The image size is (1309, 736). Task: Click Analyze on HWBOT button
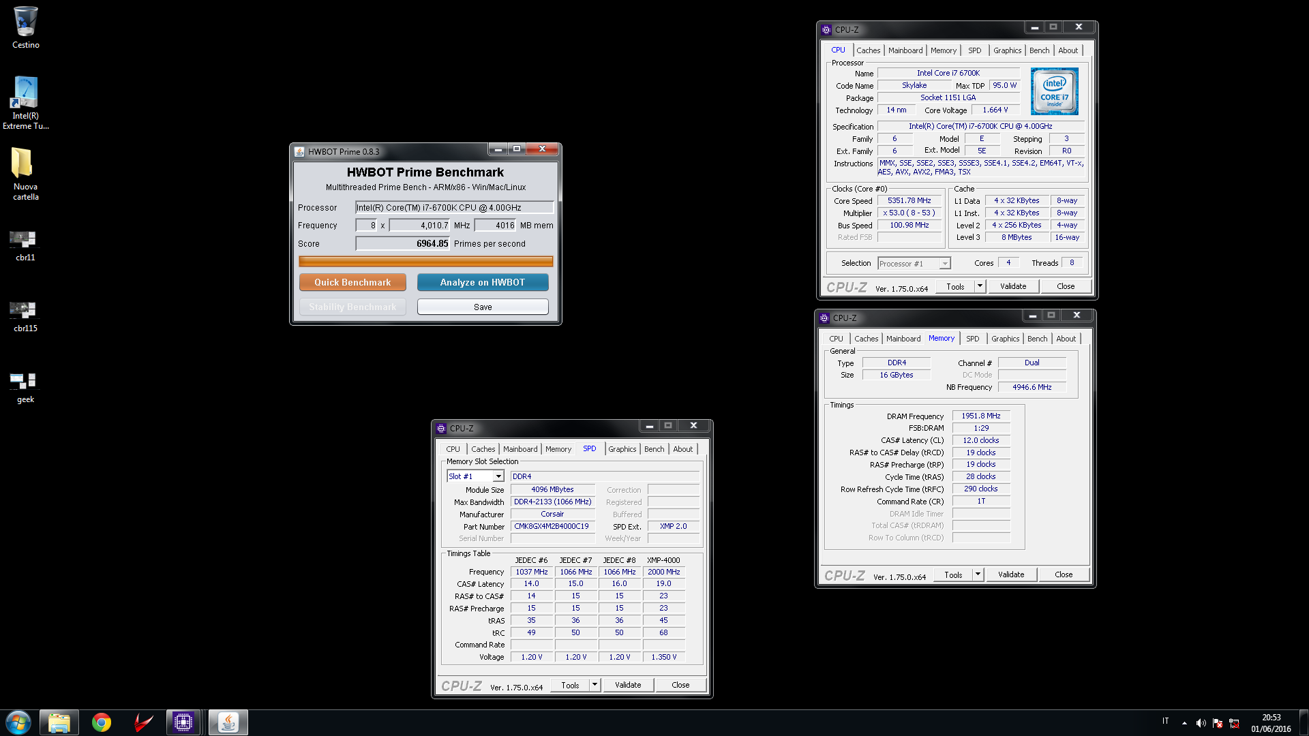pos(483,282)
